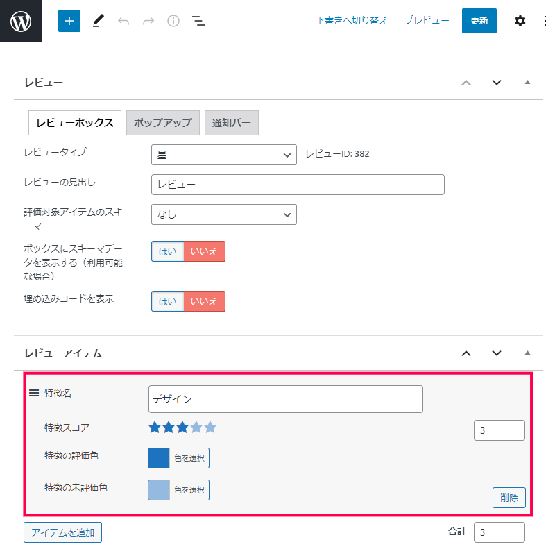555x549 pixels.
Task: Choose はい for showing schema data in box
Action: (x=167, y=251)
